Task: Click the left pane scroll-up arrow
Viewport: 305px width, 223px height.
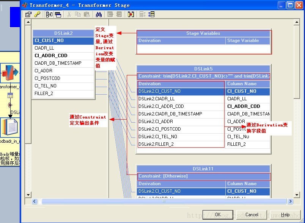Action: [28, 22]
